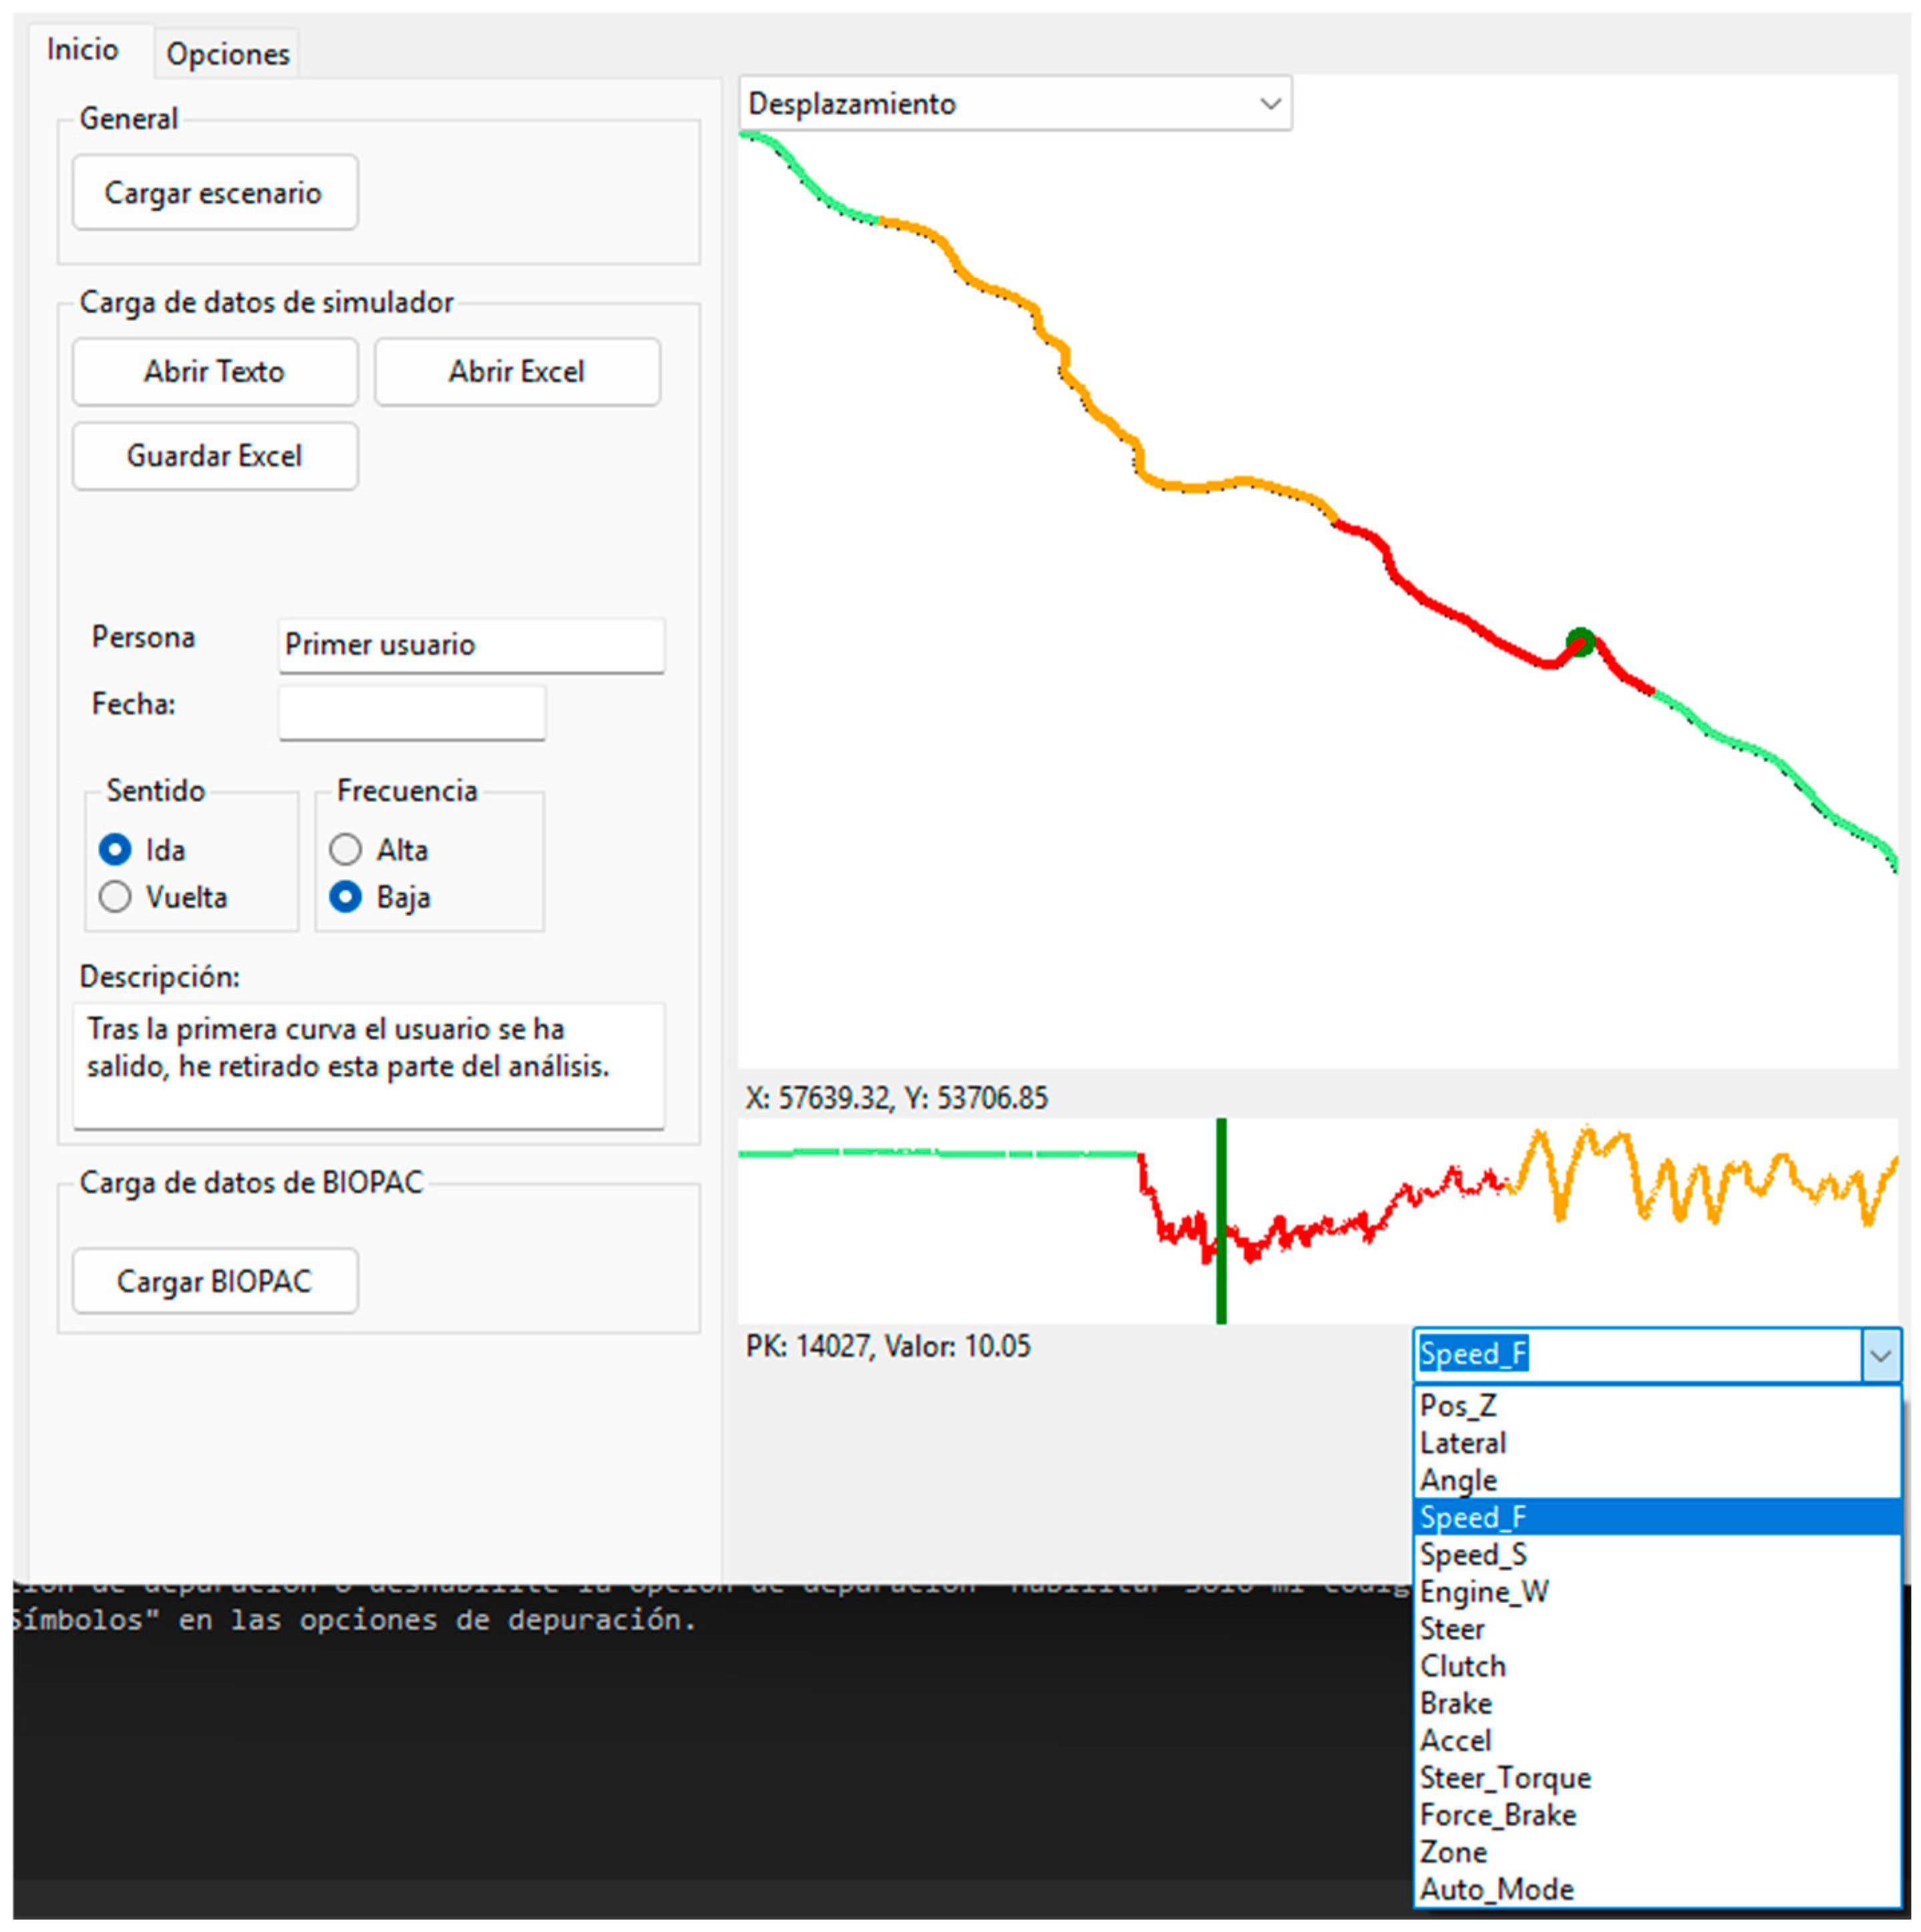
Task: Select the Vuelta radio button
Action: click(x=116, y=897)
